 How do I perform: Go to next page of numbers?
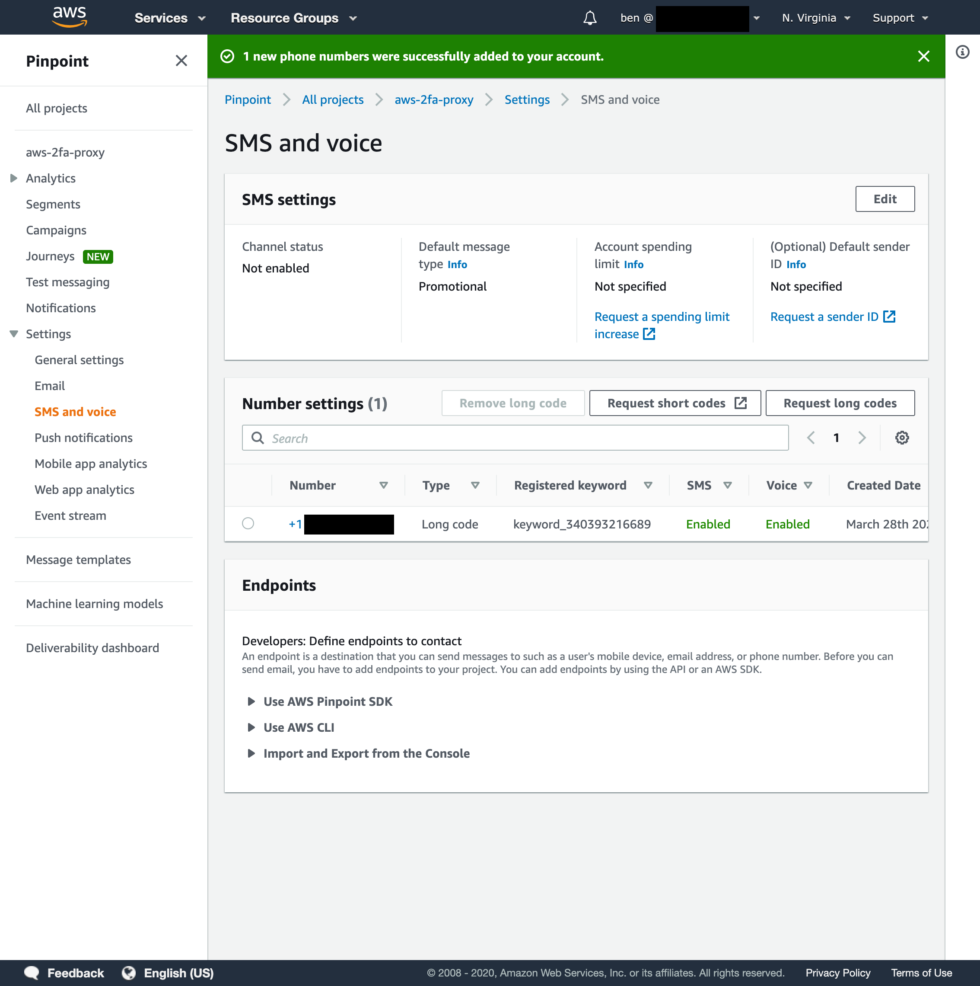862,437
